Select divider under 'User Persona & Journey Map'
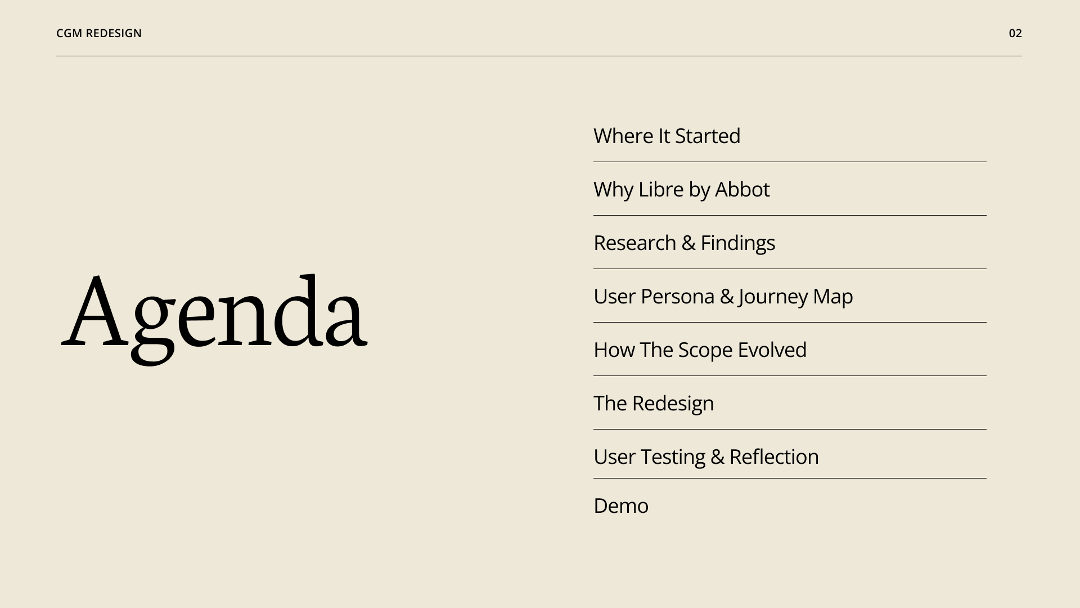Screen dimensions: 1080x608 pos(790,322)
